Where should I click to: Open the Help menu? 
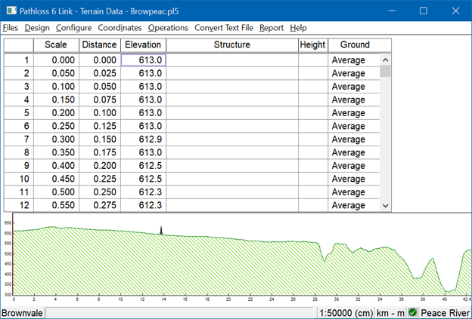[x=298, y=28]
